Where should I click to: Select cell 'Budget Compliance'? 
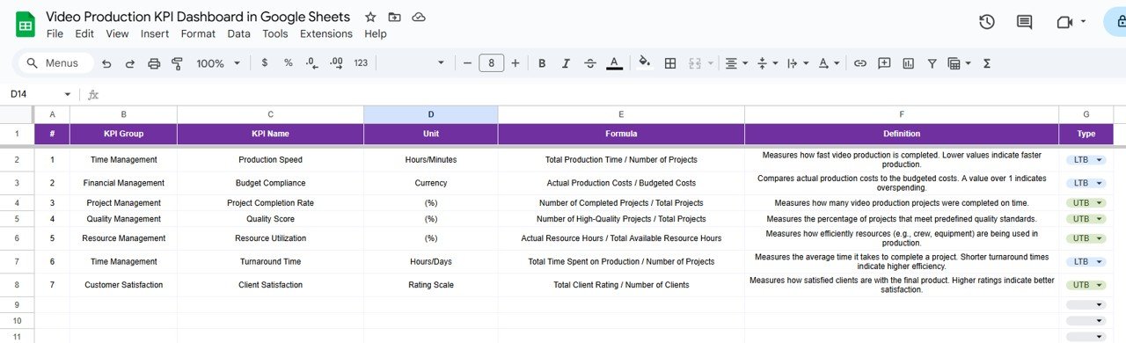[x=270, y=183]
